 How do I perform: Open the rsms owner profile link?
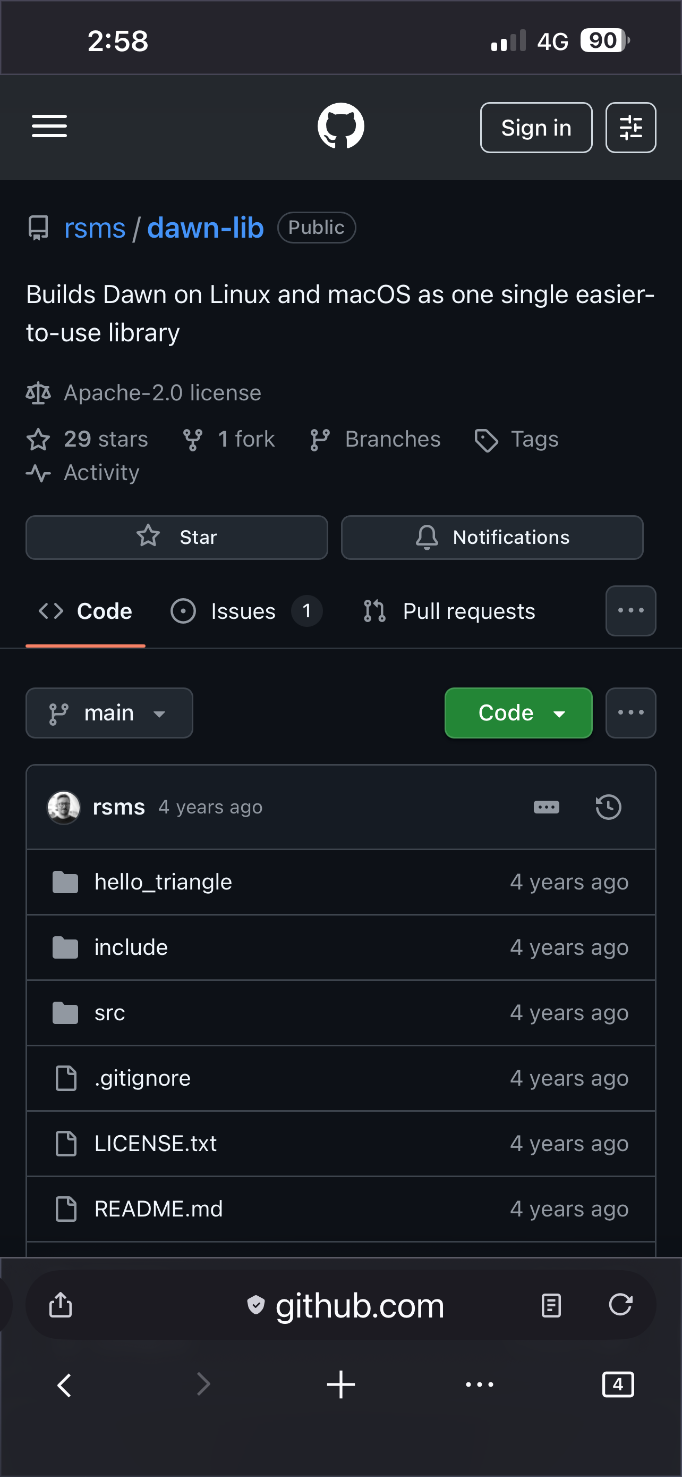pos(95,228)
